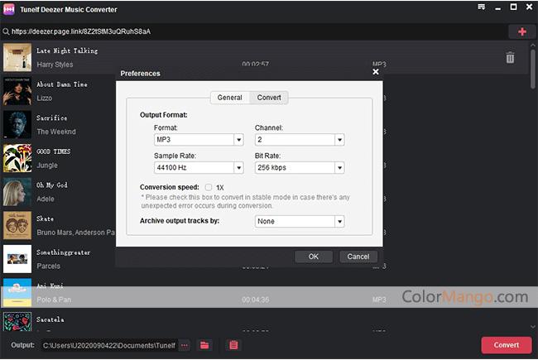Image resolution: width=538 pixels, height=360 pixels.
Task: Open the Bit Rate 256 kbps dropdown
Action: [x=339, y=167]
